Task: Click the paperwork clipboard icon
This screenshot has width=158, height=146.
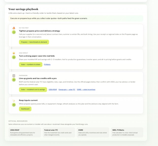Action: pyautogui.click(x=14, y=76)
